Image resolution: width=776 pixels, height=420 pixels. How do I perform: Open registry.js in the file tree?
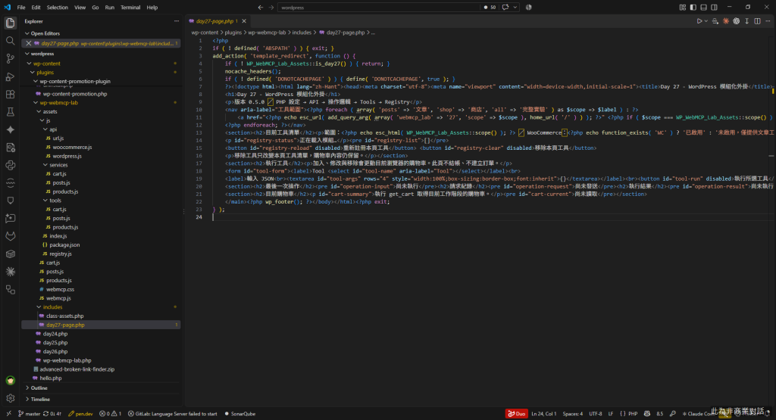coord(61,254)
